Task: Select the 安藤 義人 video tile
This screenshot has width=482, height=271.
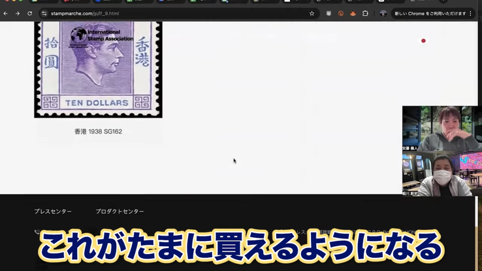Action: coord(442,128)
